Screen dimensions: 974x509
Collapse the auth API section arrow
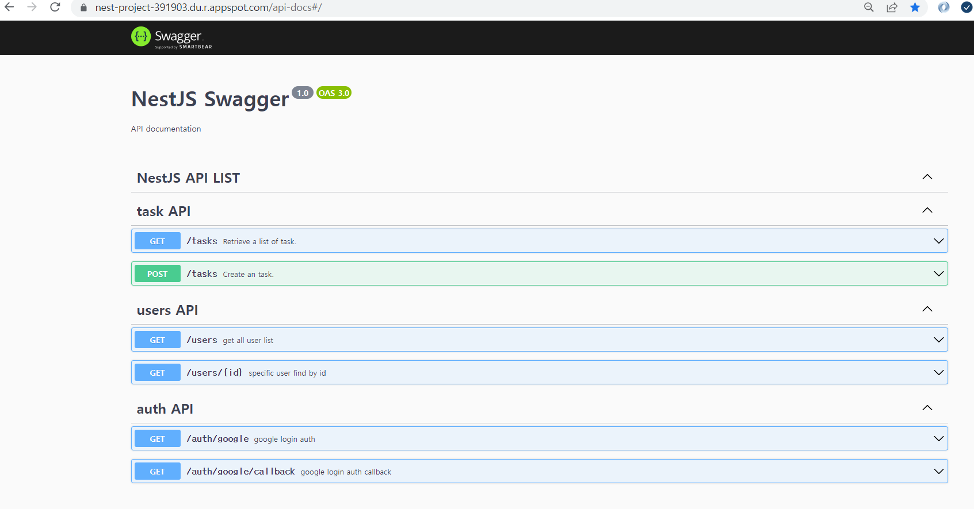coord(927,408)
